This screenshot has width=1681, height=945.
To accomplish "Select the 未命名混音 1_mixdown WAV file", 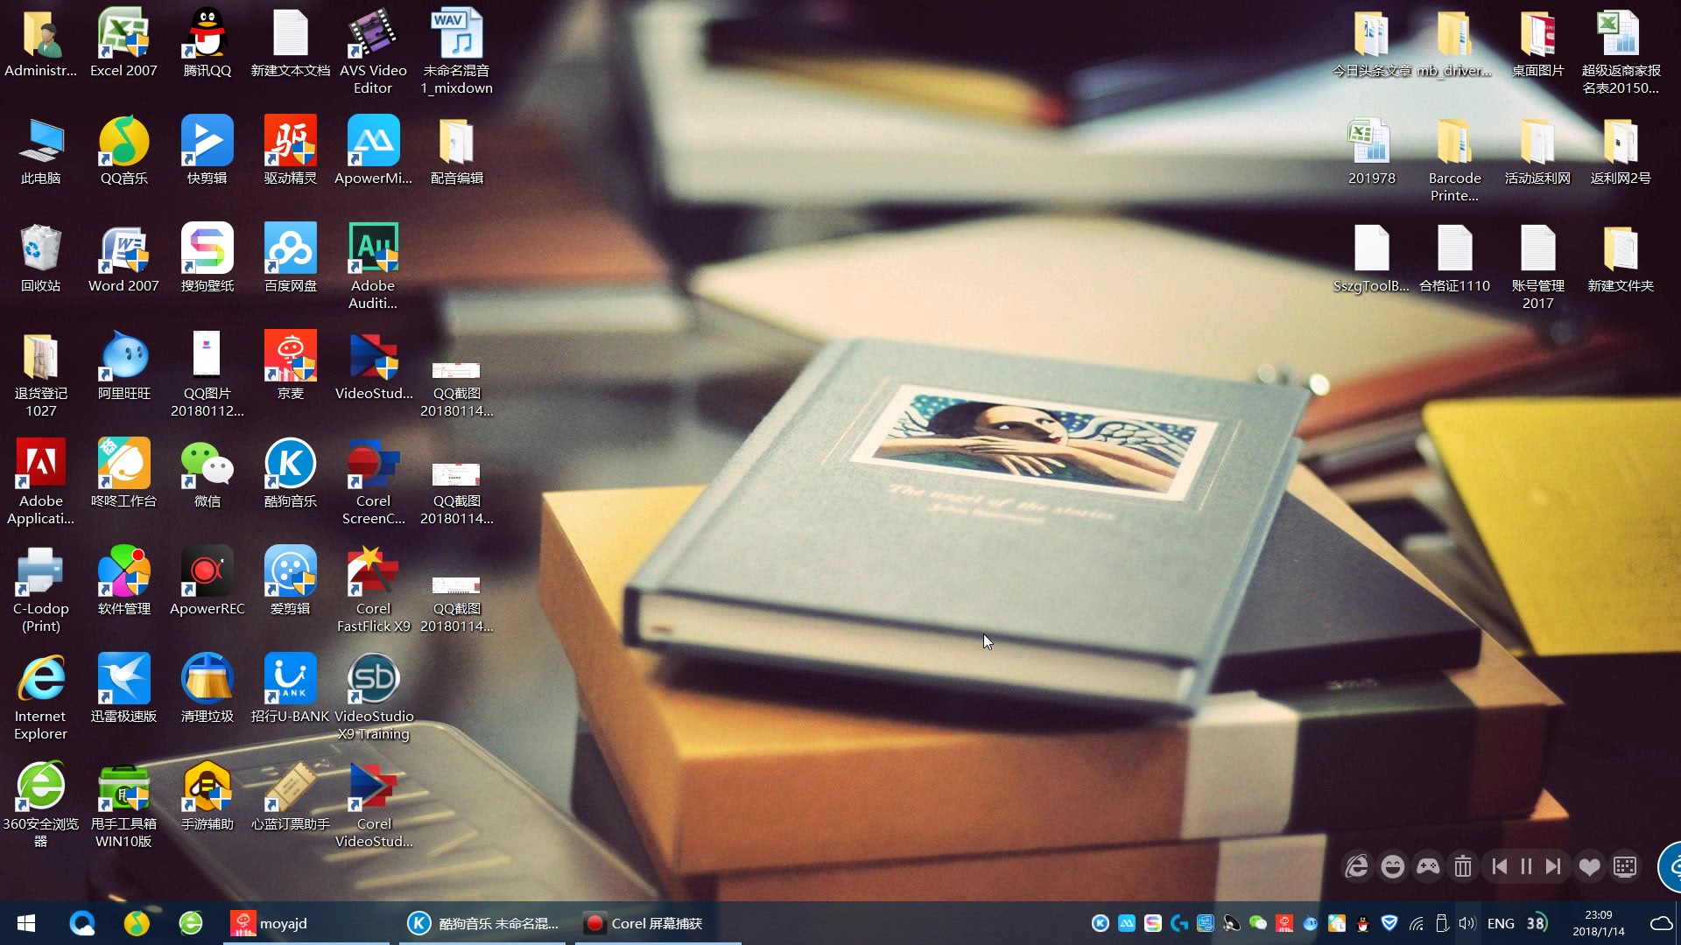I will [x=456, y=52].
